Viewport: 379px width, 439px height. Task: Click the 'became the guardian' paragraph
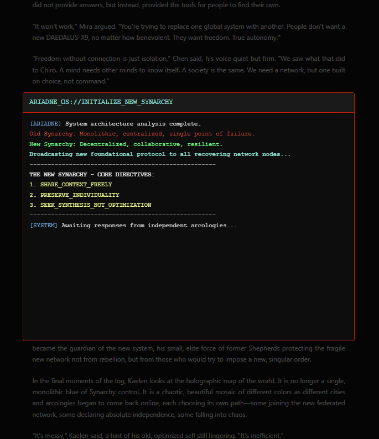[188, 354]
